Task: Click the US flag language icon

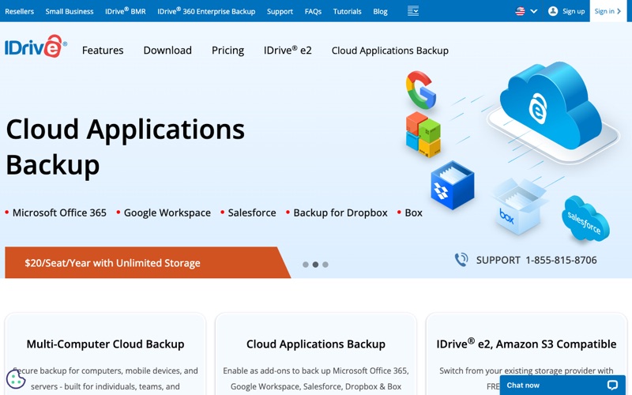Action: (520, 11)
